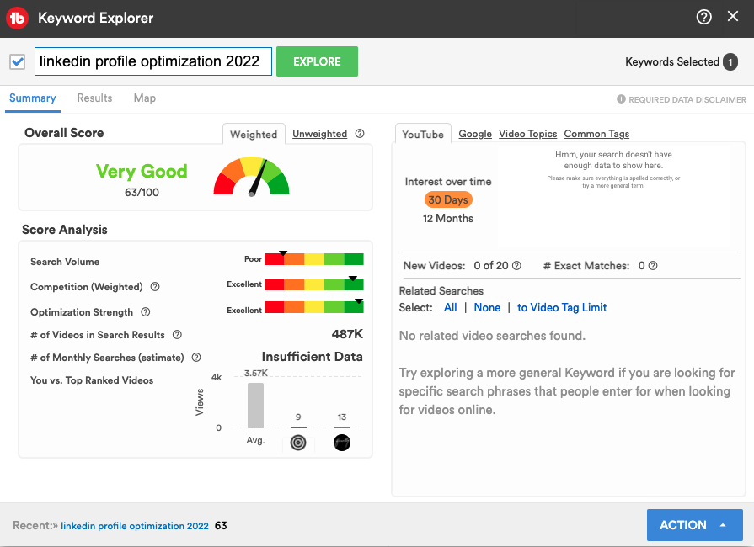754x547 pixels.
Task: Click the target channel icon under 9
Action: pos(298,443)
